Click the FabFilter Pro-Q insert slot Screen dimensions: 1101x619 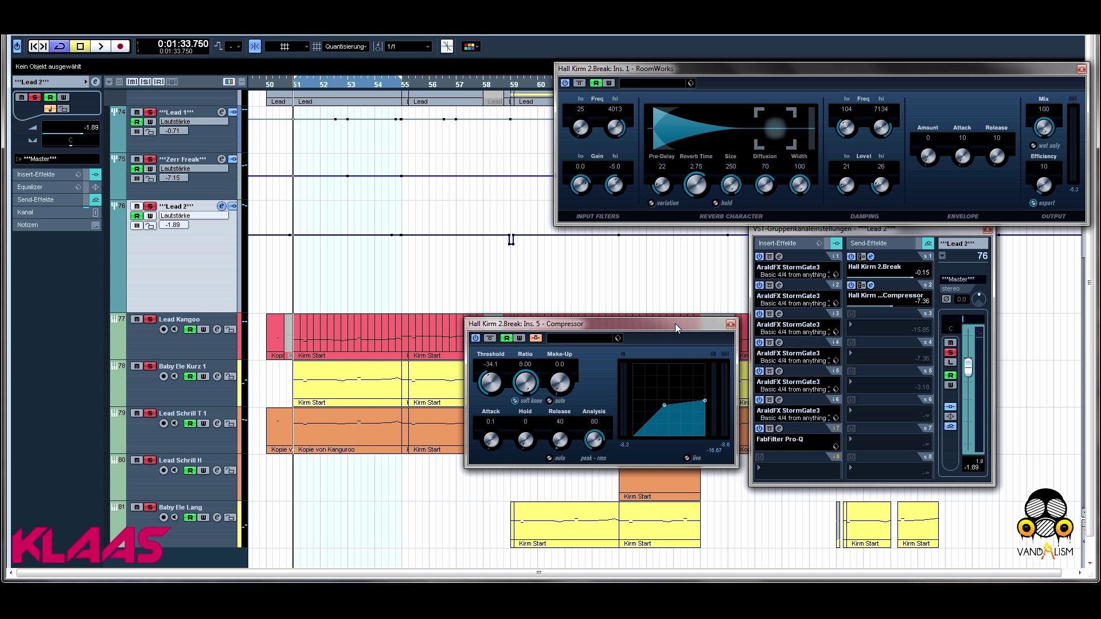(797, 442)
